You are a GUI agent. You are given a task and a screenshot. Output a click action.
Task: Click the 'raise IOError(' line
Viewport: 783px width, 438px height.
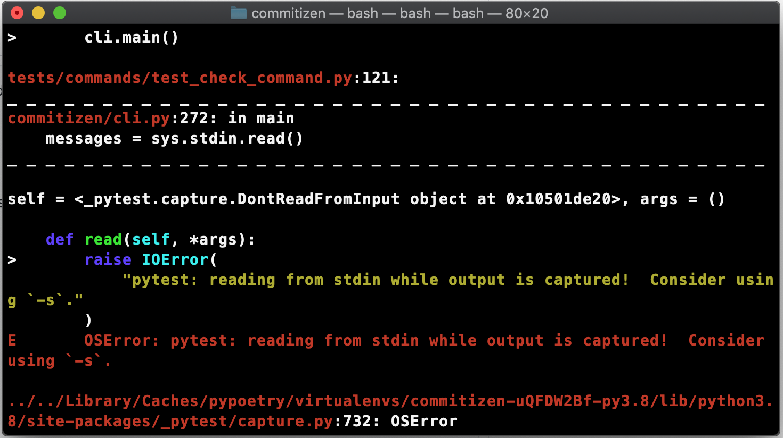click(x=151, y=260)
